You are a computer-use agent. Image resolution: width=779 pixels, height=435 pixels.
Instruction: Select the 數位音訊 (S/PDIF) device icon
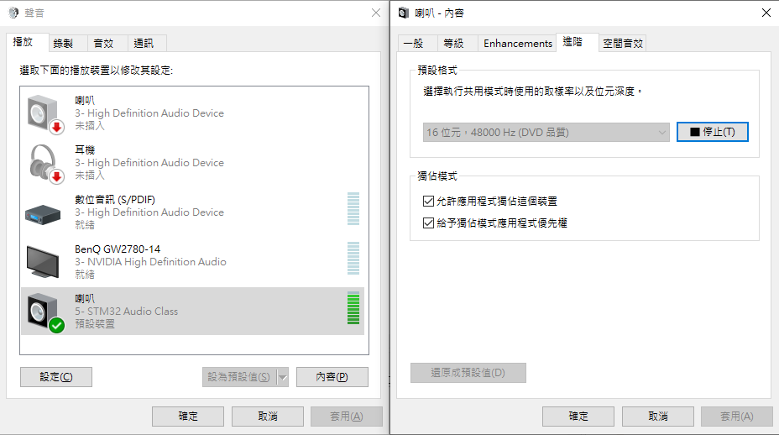coord(43,215)
